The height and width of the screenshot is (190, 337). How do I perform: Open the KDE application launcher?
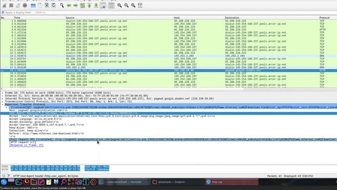click(4, 182)
